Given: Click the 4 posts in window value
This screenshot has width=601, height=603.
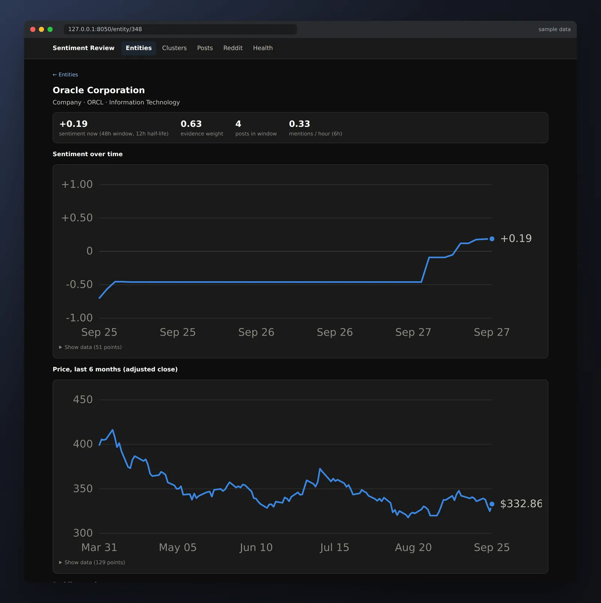Looking at the screenshot, I should click(238, 124).
